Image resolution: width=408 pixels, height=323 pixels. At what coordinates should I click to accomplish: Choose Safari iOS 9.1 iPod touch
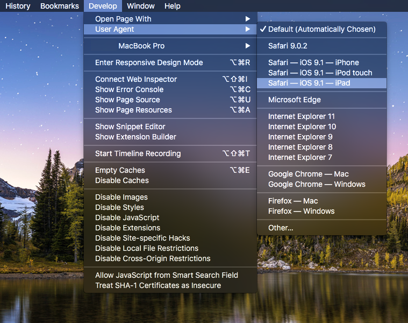(321, 73)
